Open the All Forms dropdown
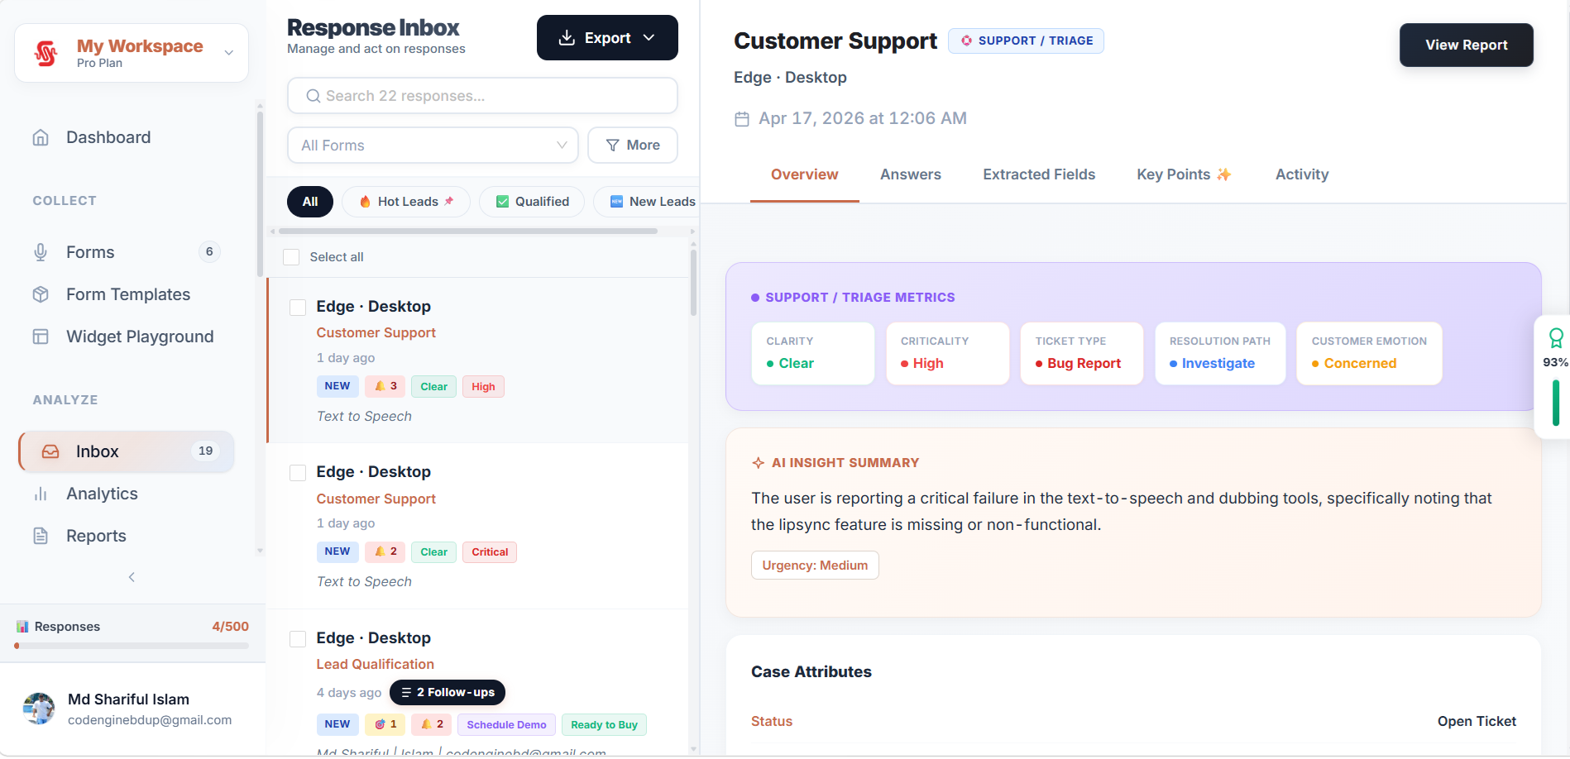Viewport: 1570px width, 759px height. [433, 146]
